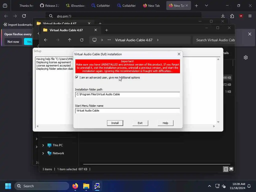Switch Explorer to large icons view layout
256x192 pixels.
(x=231, y=169)
